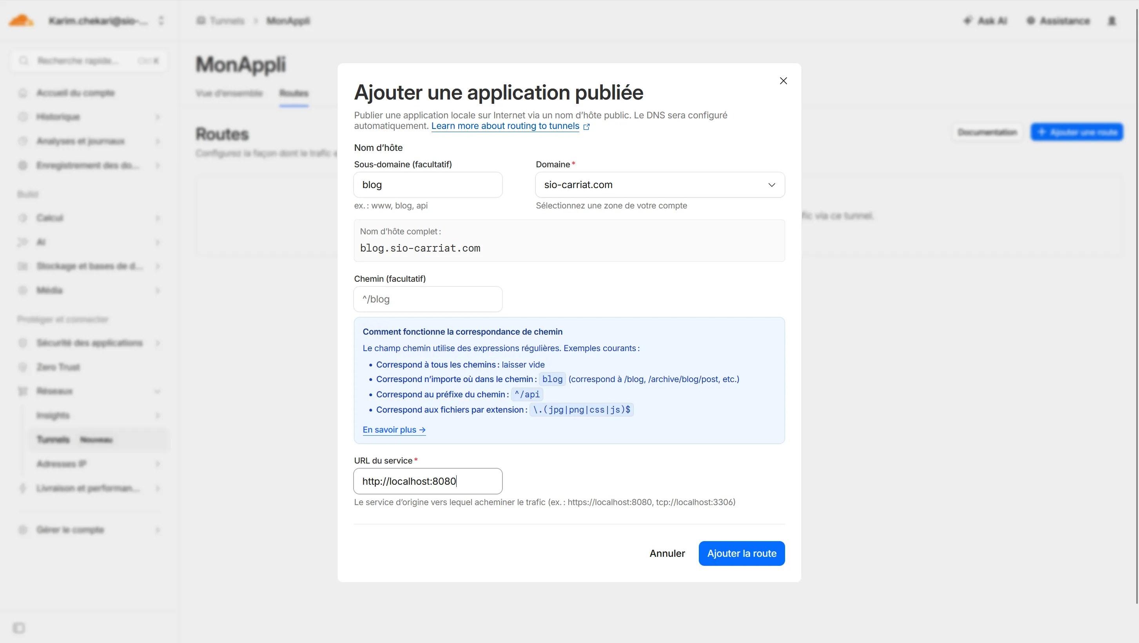Open the Assistance help icon
This screenshot has height=643, width=1139.
1031,21
